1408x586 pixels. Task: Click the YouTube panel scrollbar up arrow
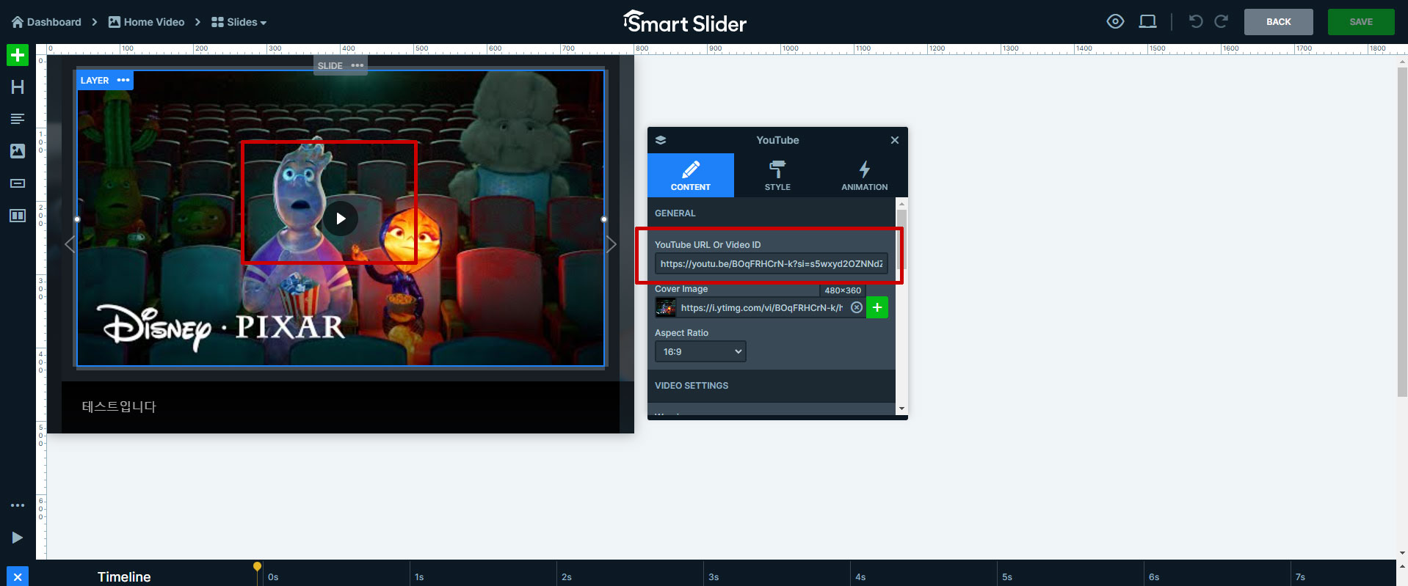pyautogui.click(x=901, y=203)
